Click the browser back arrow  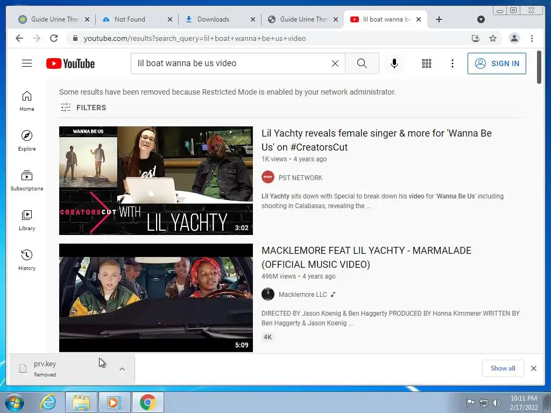pos(19,38)
